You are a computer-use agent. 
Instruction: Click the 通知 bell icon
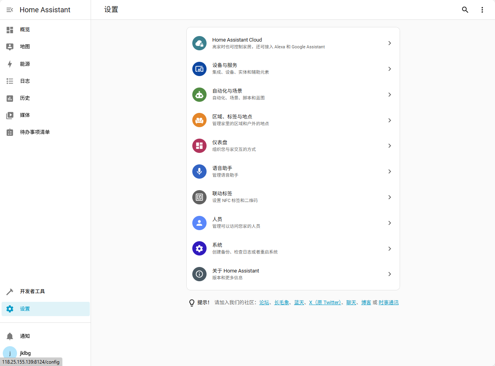tap(10, 336)
